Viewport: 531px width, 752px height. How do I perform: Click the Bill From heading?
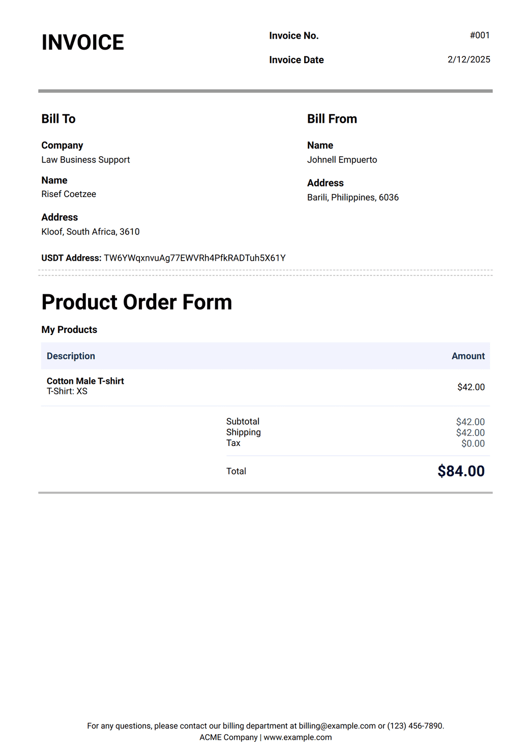click(x=332, y=119)
